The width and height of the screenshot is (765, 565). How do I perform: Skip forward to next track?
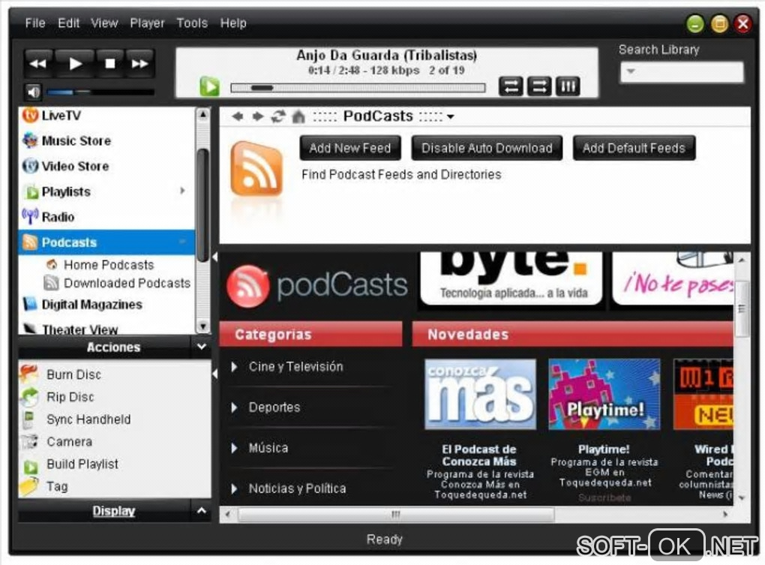(140, 64)
